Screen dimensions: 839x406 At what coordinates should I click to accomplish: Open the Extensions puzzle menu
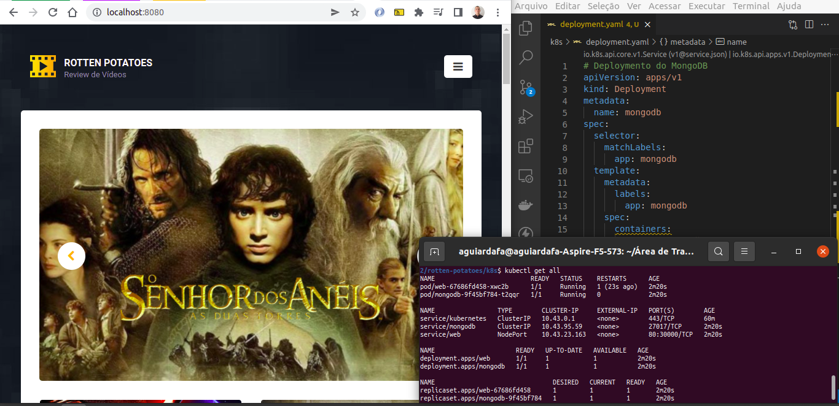click(x=419, y=12)
